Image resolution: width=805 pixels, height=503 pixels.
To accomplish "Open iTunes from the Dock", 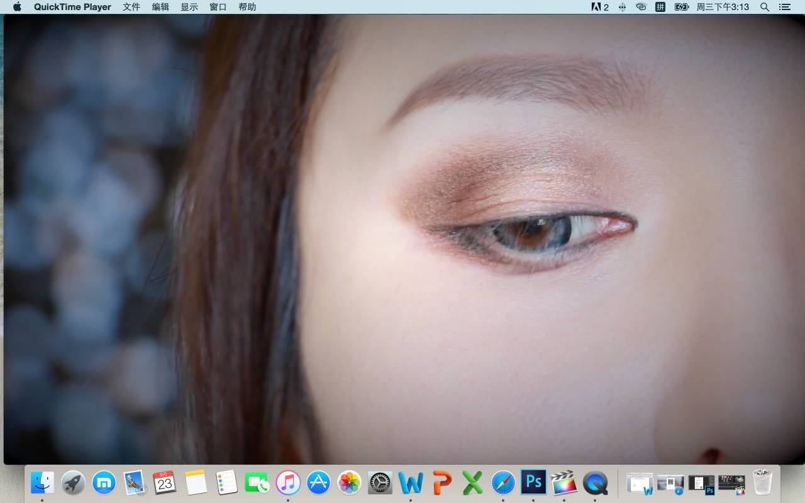I will point(288,483).
